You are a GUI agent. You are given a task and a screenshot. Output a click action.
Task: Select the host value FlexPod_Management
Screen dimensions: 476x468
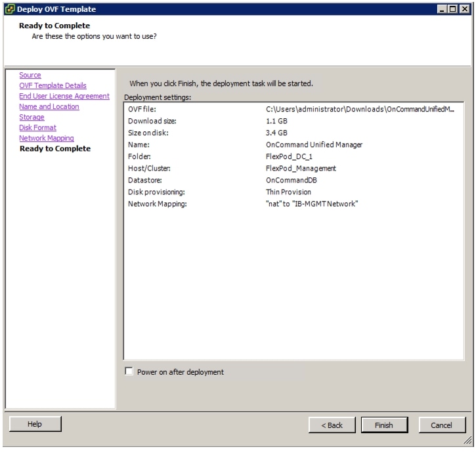tap(301, 169)
